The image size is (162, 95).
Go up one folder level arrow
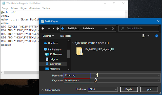[58, 29]
